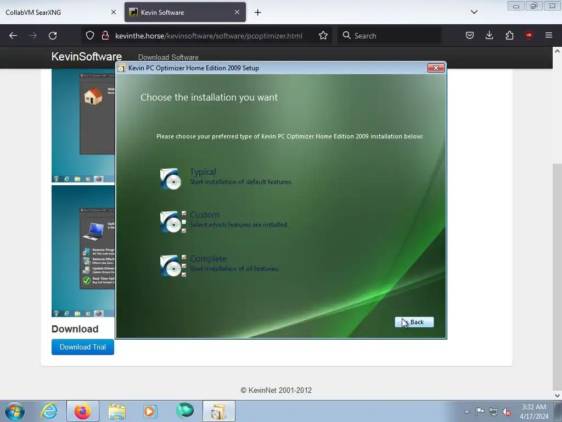Screen dimensions: 562x422
Task: Switch to the CollabVM SearXNG tab
Action: [x=61, y=12]
